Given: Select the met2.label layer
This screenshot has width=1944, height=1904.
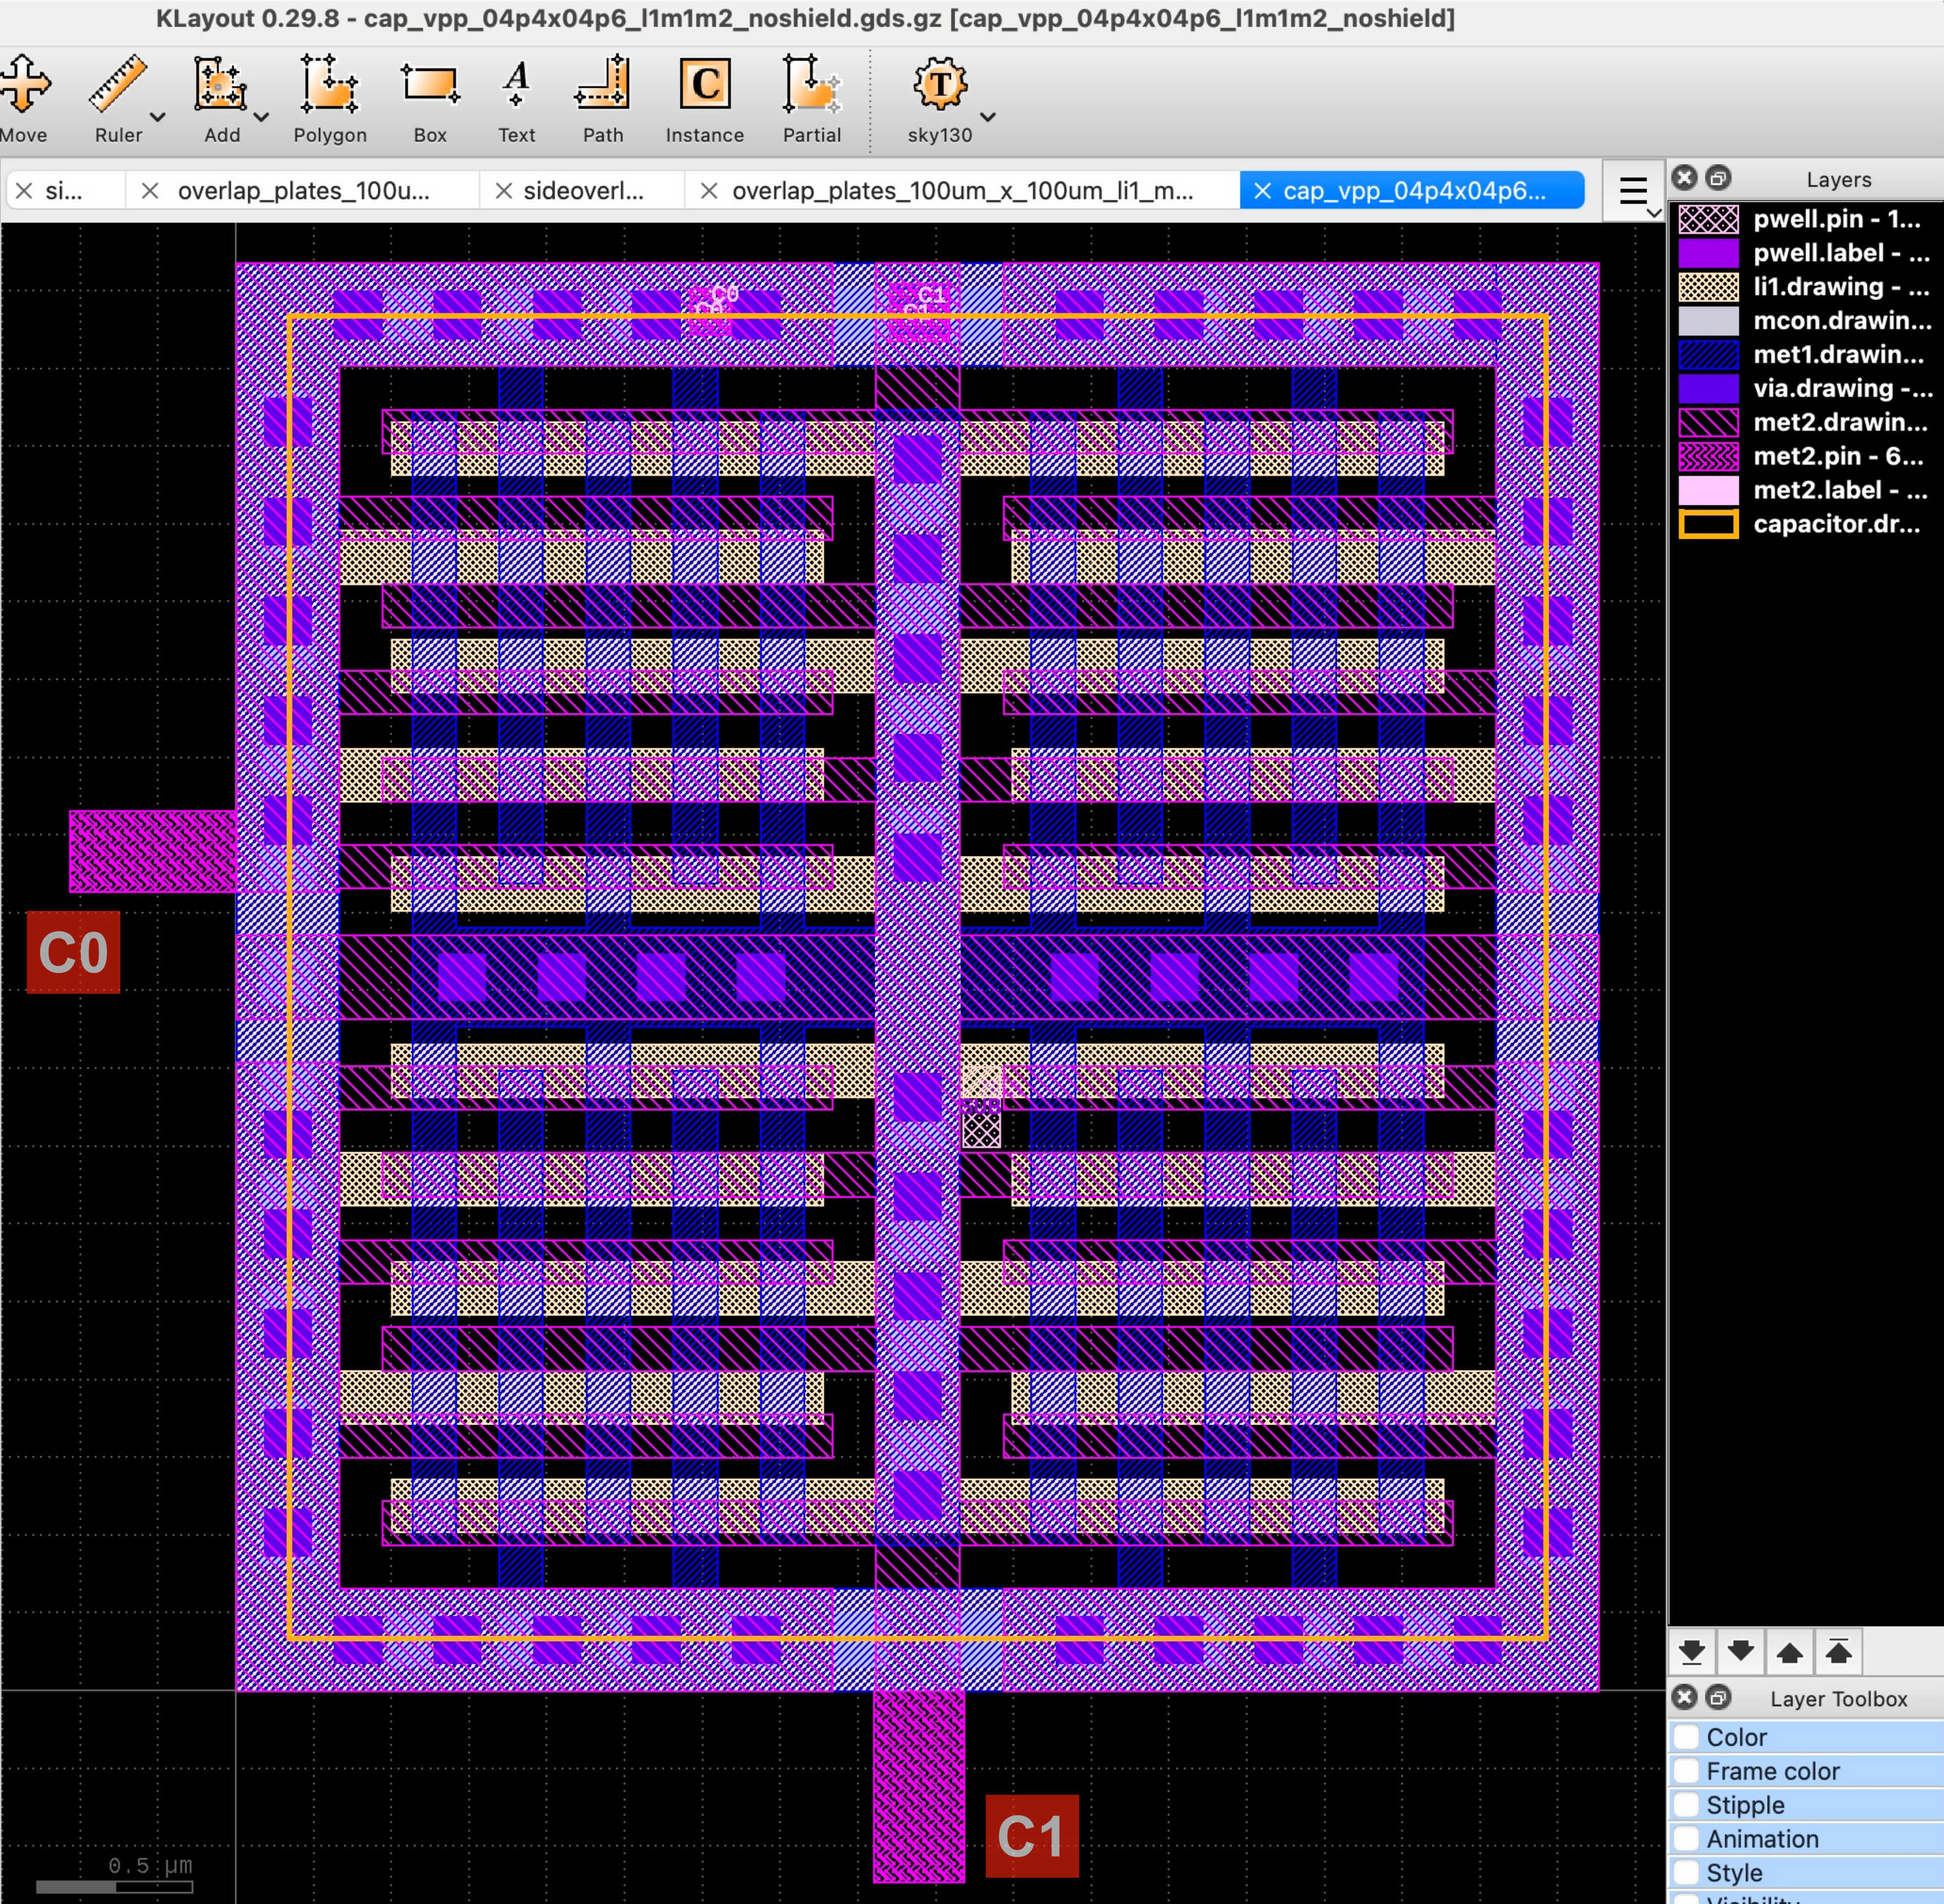Looking at the screenshot, I should (x=1806, y=490).
